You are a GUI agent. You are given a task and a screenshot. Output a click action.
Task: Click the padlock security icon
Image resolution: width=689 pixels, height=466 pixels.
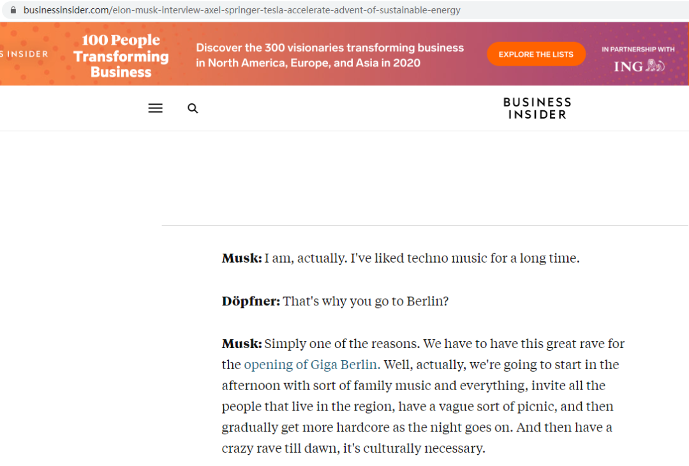tap(13, 10)
